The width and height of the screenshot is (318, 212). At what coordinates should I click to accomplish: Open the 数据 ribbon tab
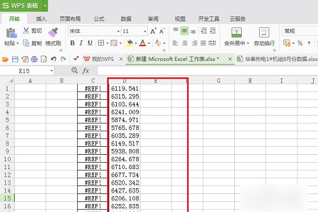126,19
